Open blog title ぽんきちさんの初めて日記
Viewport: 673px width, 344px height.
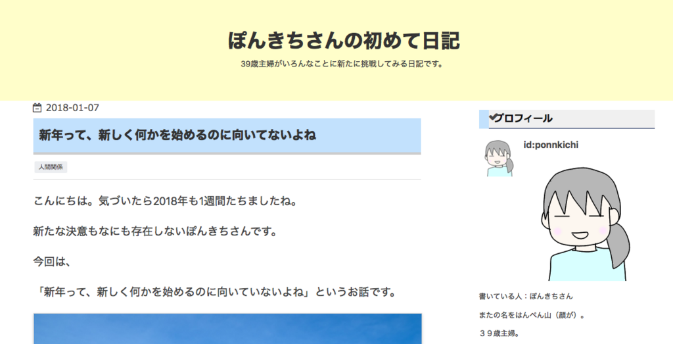(344, 41)
